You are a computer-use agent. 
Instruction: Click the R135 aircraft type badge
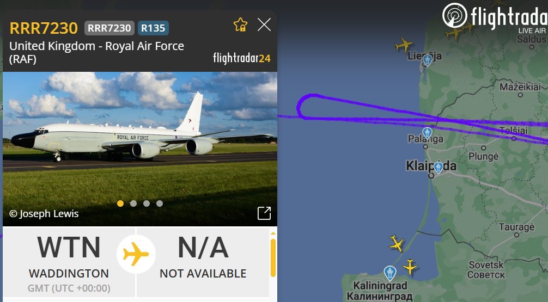(153, 28)
